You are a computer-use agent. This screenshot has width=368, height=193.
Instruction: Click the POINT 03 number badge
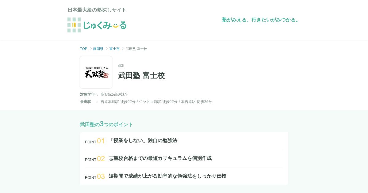(95, 177)
